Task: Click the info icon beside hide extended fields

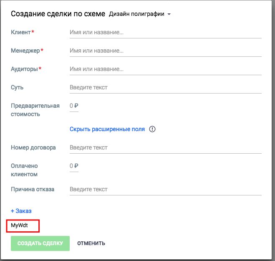Action: [152, 129]
